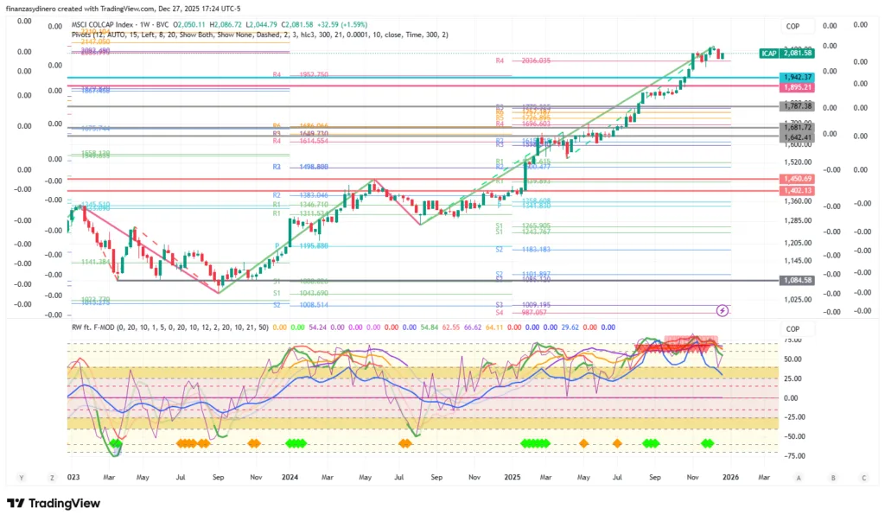Click the 2024 label on the time axis
This screenshot has height=521, width=885.
click(x=289, y=477)
